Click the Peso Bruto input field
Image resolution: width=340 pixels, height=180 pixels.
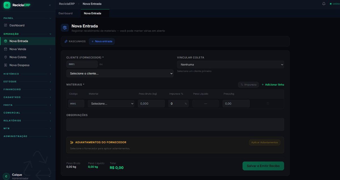coord(151,103)
